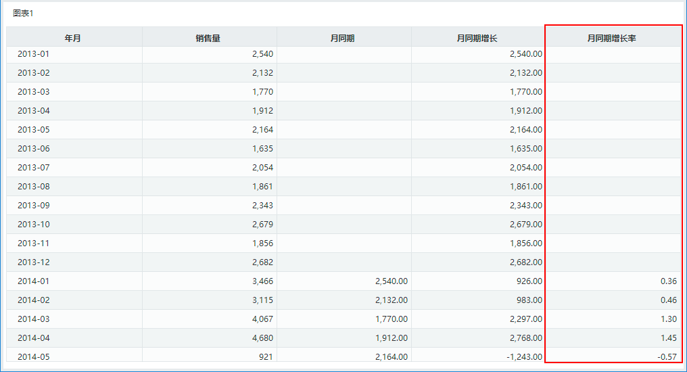Click the 销售量 column header

[x=208, y=38]
